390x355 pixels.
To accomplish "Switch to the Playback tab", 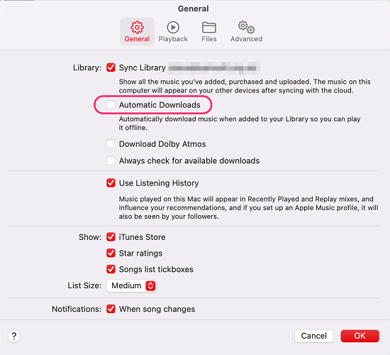I will [x=173, y=32].
